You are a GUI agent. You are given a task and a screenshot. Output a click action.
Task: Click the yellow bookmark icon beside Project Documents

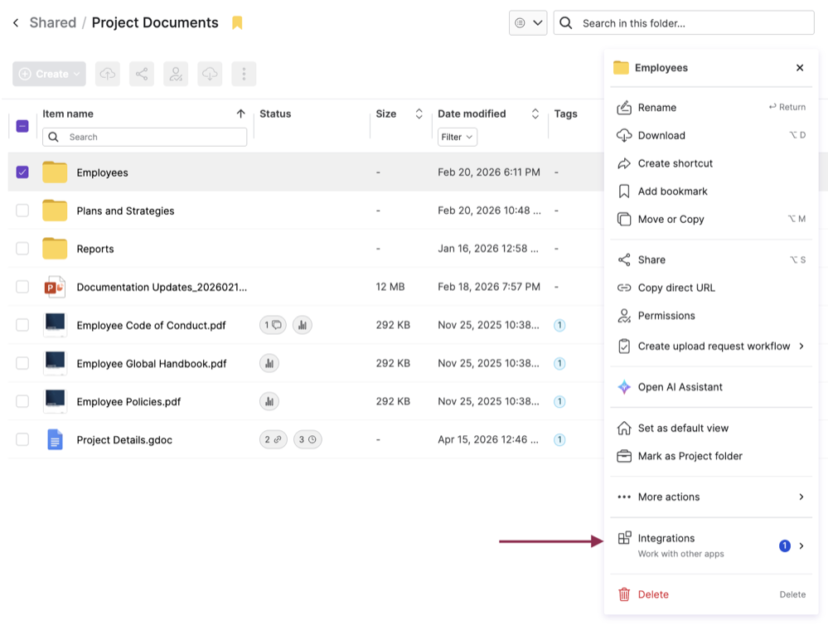(x=237, y=22)
